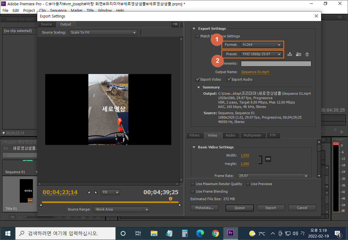Switch to the Filters tab
Image resolution: width=348 pixels, height=240 pixels.
pos(195,135)
